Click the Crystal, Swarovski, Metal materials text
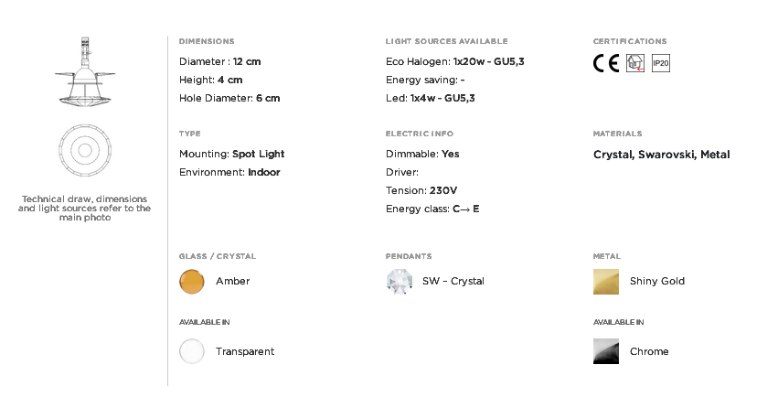Image resolution: width=778 pixels, height=397 pixels. click(x=661, y=155)
